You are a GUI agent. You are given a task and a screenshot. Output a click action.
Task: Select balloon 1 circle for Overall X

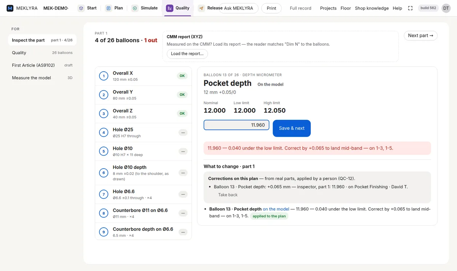click(104, 76)
